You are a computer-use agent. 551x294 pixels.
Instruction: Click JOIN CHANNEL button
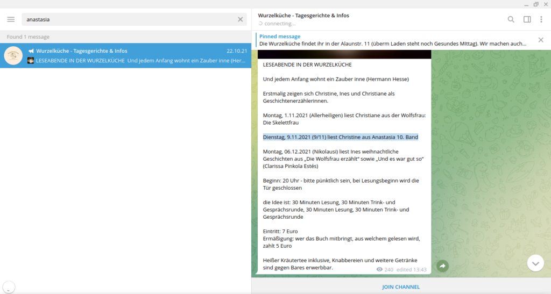tap(401, 286)
